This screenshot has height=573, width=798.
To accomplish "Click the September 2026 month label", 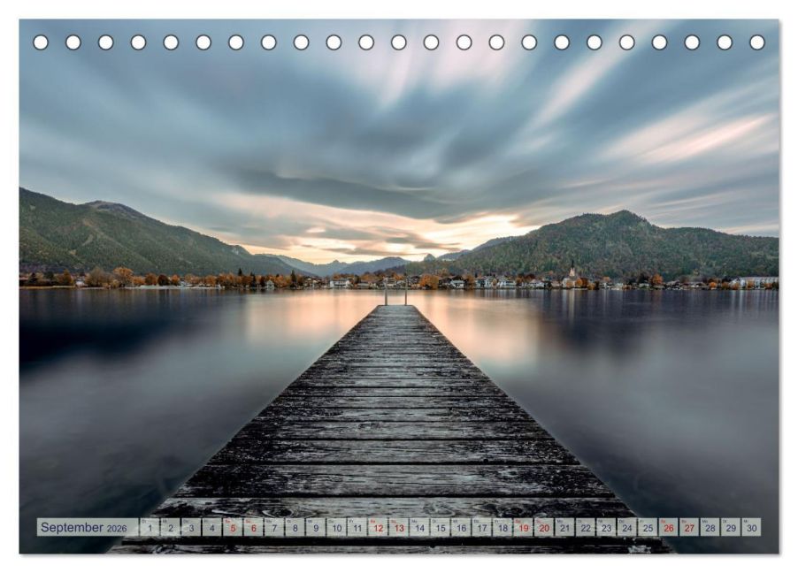I will (x=83, y=528).
